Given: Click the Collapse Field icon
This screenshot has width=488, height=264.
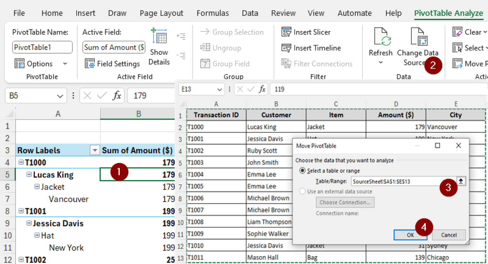Looking at the screenshot, I should (x=181, y=56).
